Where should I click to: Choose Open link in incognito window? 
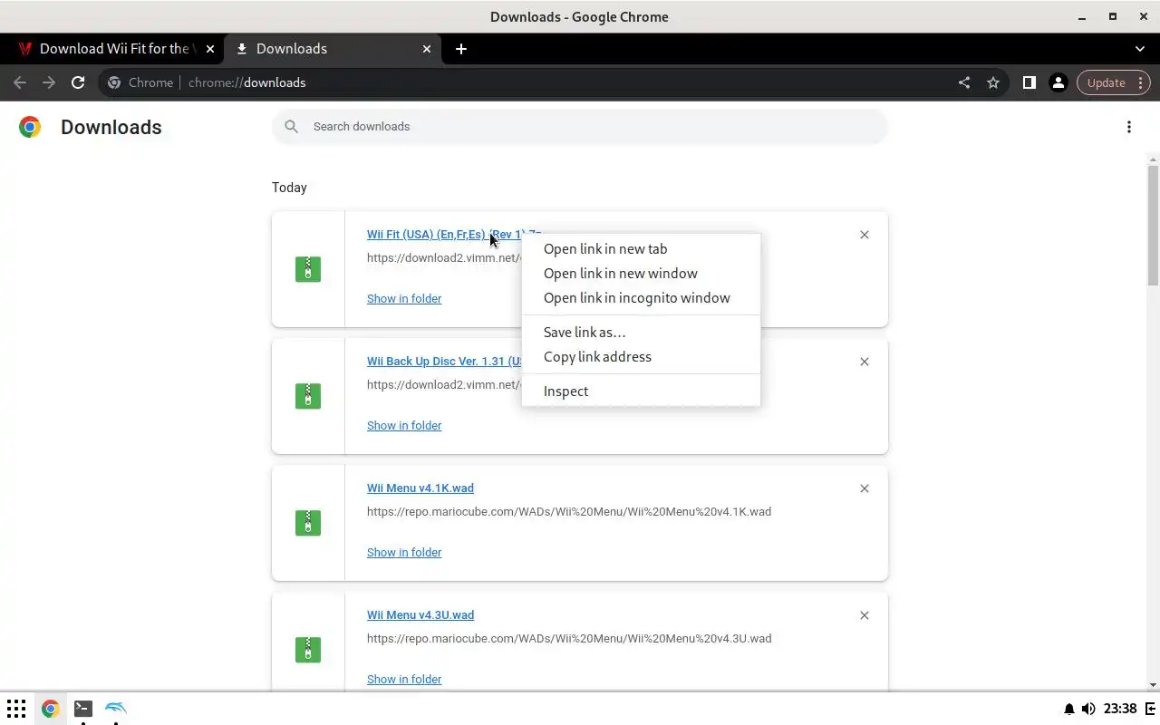[x=641, y=298]
